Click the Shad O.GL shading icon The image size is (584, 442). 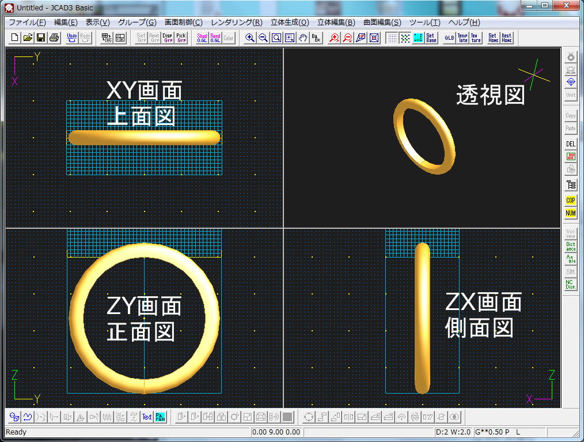pyautogui.click(x=202, y=38)
